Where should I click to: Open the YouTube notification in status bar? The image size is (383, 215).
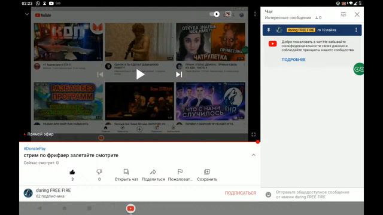tap(51, 4)
